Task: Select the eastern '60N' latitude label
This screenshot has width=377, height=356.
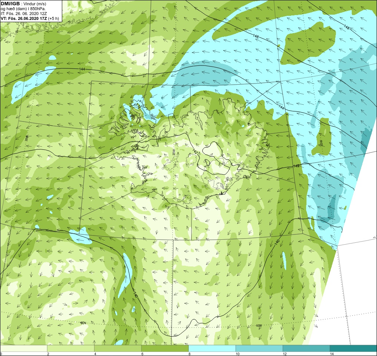Action: [x=259, y=326]
